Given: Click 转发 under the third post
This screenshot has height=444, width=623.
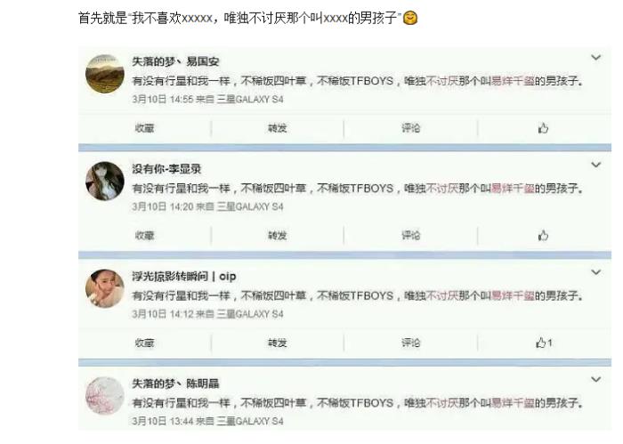Looking at the screenshot, I should (278, 343).
